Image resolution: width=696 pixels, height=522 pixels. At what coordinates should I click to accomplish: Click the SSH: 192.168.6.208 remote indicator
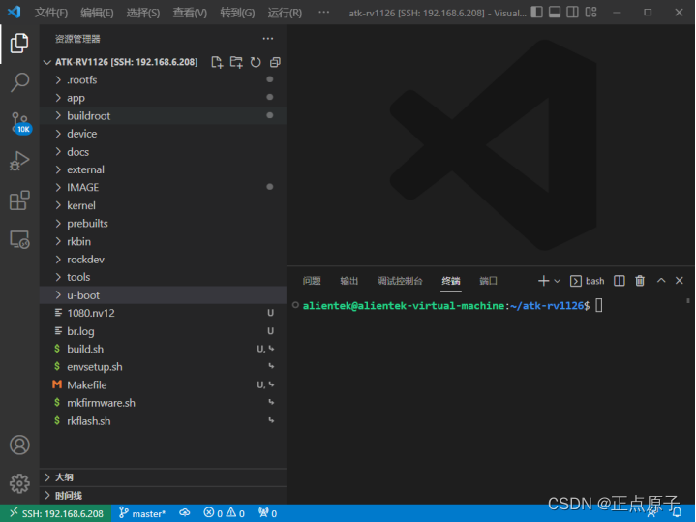pos(56,513)
